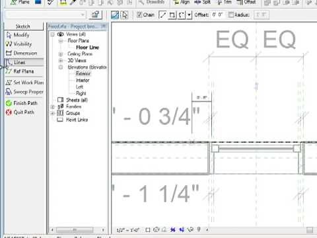Toggle the Crop View icon
This screenshot has height=238, width=317.
[x=173, y=230]
